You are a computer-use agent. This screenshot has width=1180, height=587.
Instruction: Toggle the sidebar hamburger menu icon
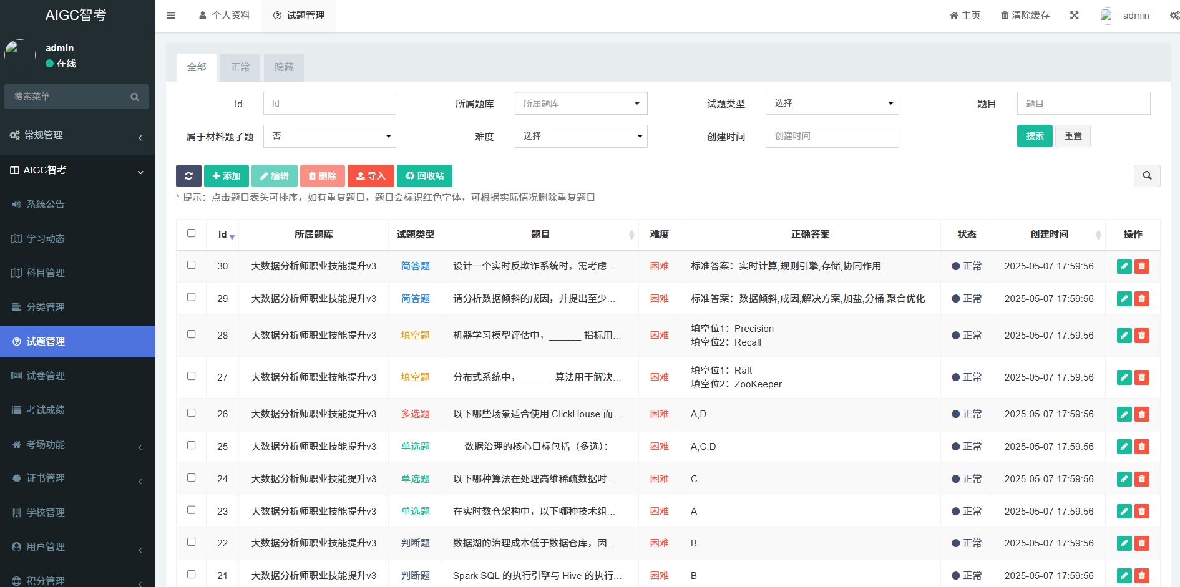[170, 16]
